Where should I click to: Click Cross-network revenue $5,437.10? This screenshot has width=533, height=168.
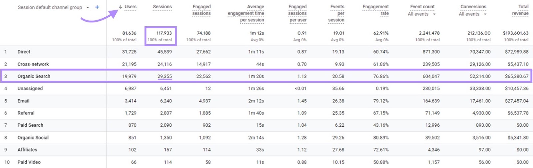click(518, 64)
